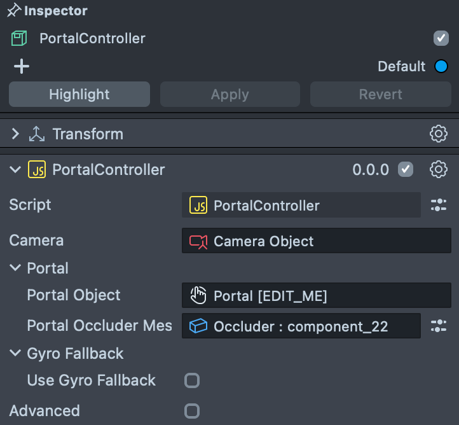The width and height of the screenshot is (459, 425).
Task: Select the Camera Object input field
Action: click(316, 241)
